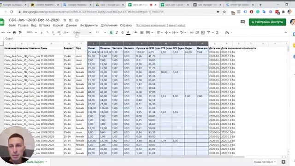Switch to the Google Календарь browser tab
Screen dimensions: 295x166
coord(13,5)
